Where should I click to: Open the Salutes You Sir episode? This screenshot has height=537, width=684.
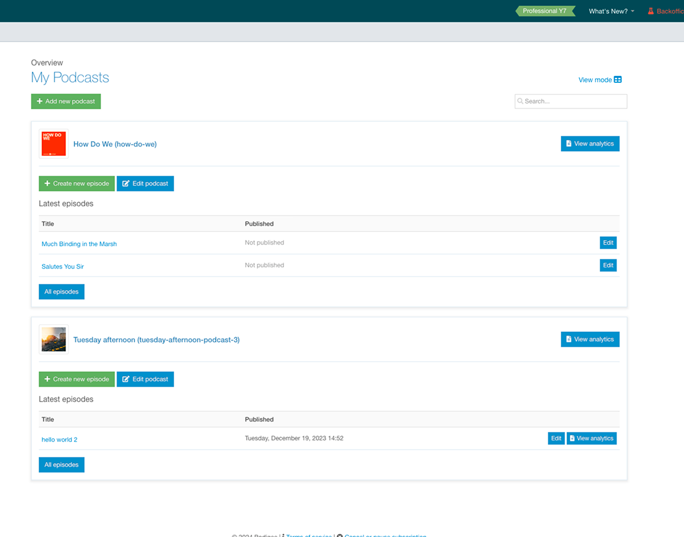pyautogui.click(x=62, y=267)
